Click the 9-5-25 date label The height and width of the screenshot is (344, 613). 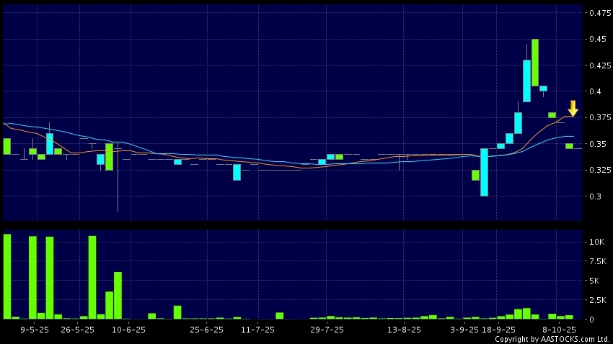(x=35, y=330)
